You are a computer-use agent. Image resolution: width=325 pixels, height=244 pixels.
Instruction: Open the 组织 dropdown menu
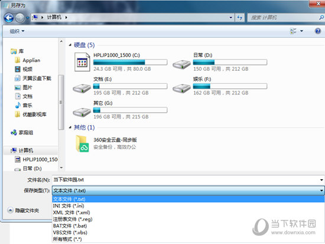17,31
